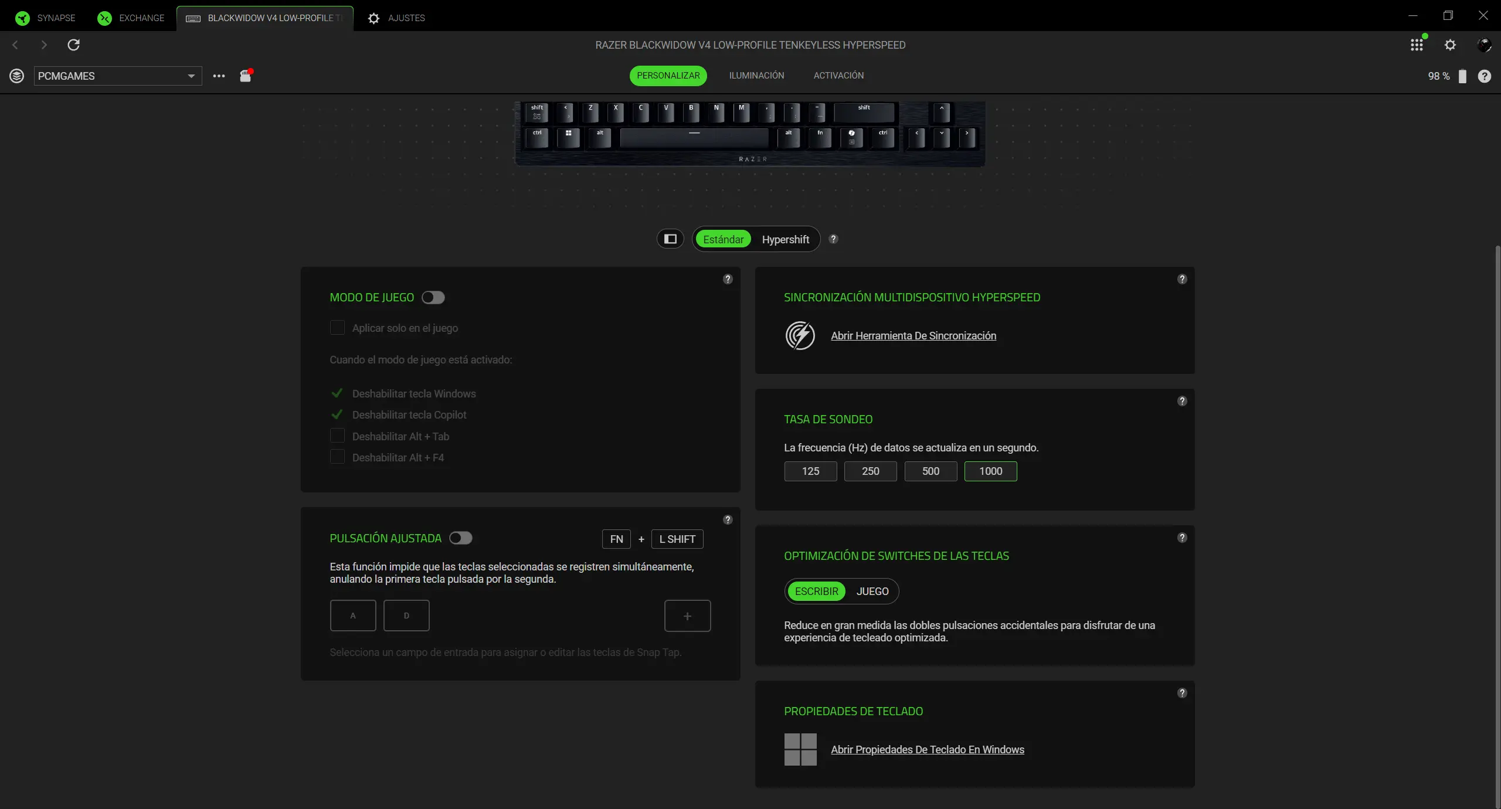
Task: Set polling rate to 500
Action: pyautogui.click(x=931, y=471)
